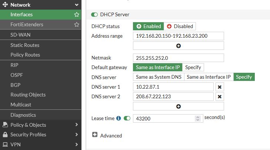Click the Lease time info icon
This screenshot has height=150, width=270.
[119, 118]
